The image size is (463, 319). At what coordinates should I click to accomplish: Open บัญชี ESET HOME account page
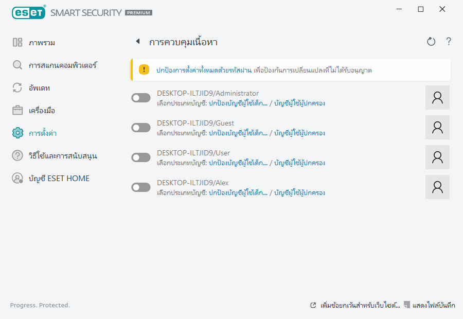pos(59,179)
